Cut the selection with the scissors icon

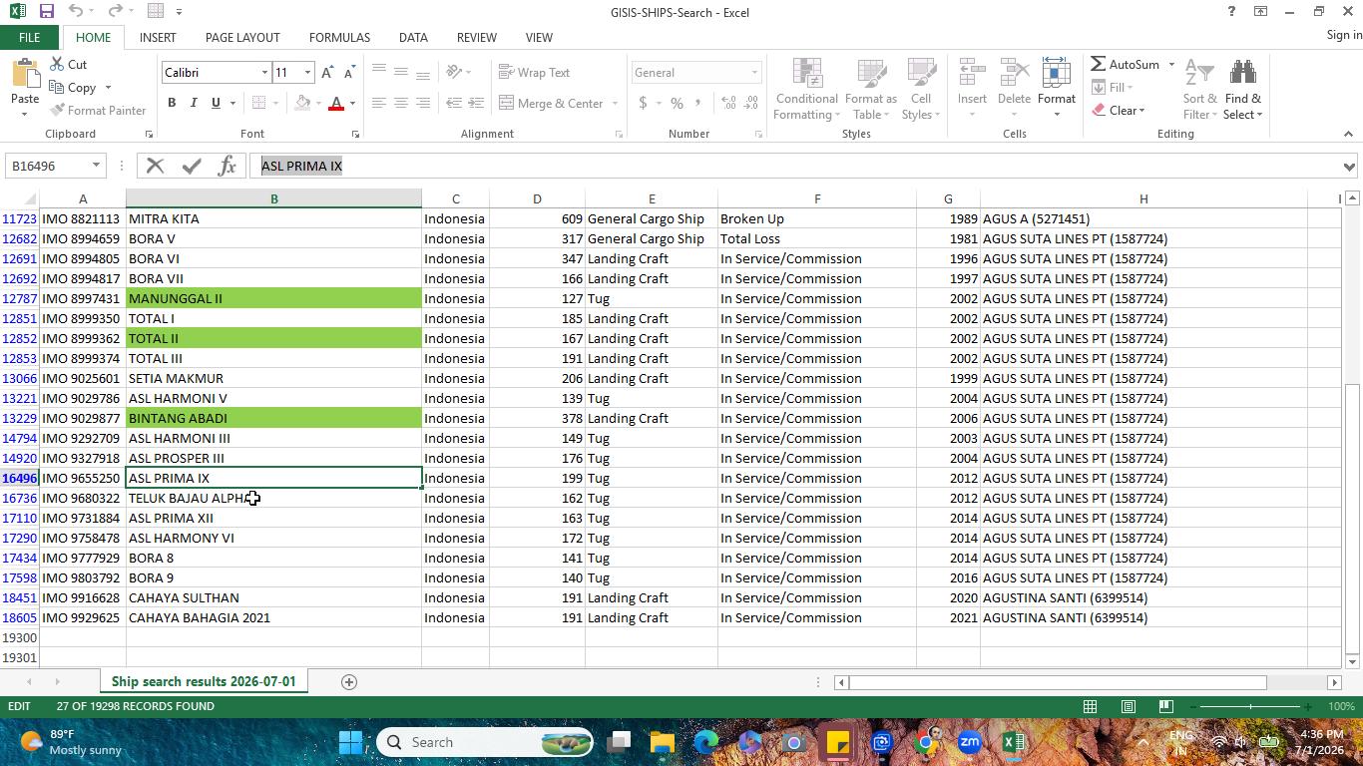point(56,64)
